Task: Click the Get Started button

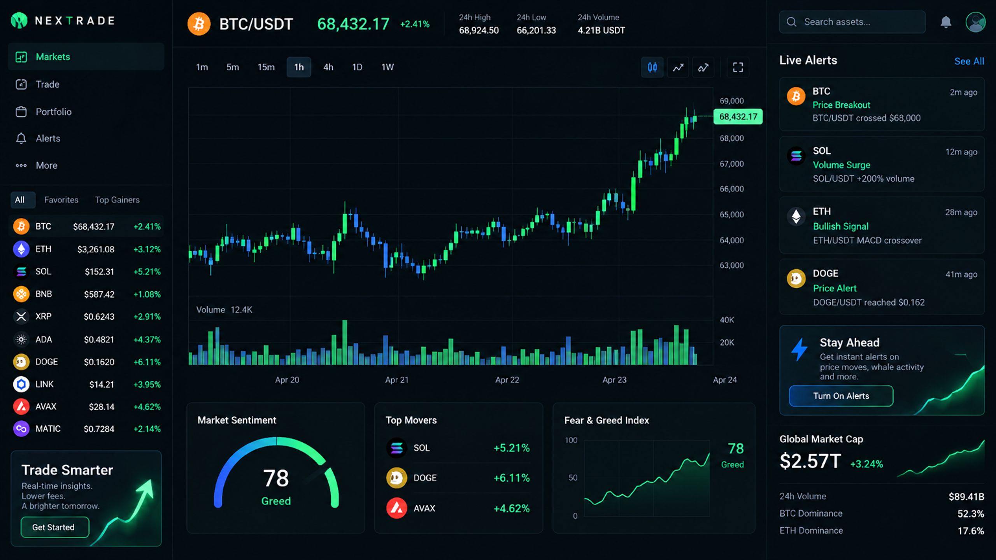Action: 55,527
